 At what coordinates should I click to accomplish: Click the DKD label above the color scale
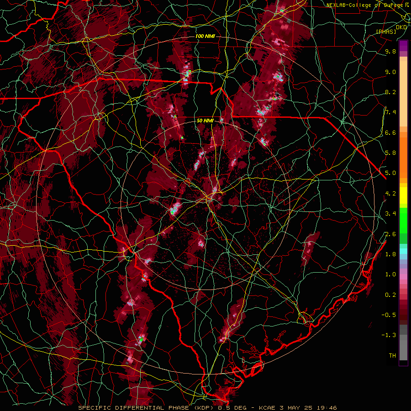point(401,27)
